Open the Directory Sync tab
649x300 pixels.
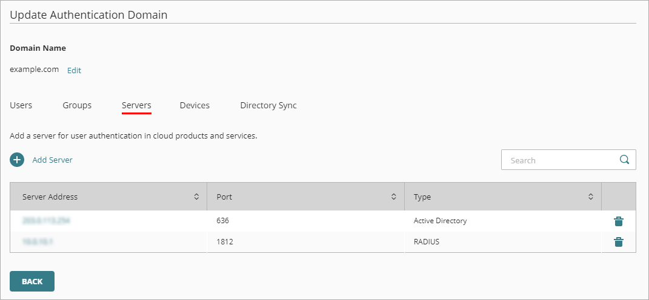coord(268,105)
